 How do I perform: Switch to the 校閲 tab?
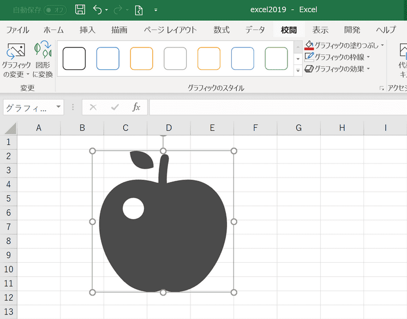tap(289, 30)
